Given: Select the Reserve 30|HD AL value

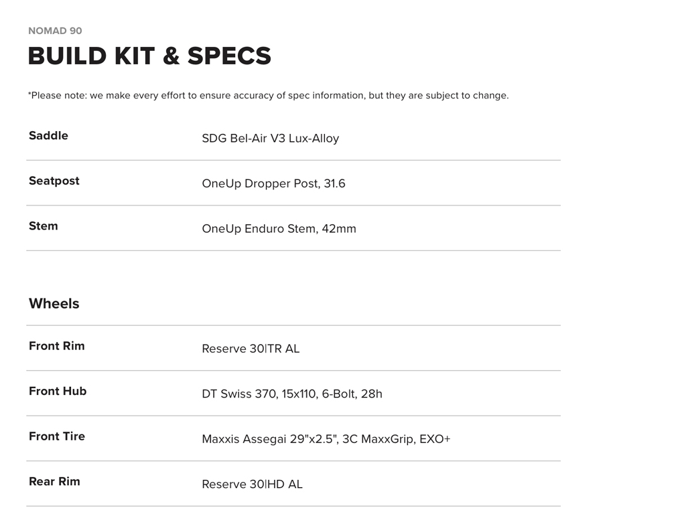Looking at the screenshot, I should (x=252, y=484).
